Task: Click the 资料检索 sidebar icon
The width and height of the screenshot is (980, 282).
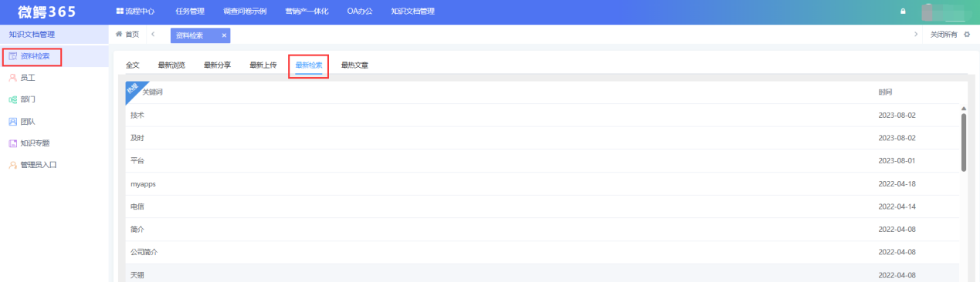Action: pyautogui.click(x=12, y=56)
